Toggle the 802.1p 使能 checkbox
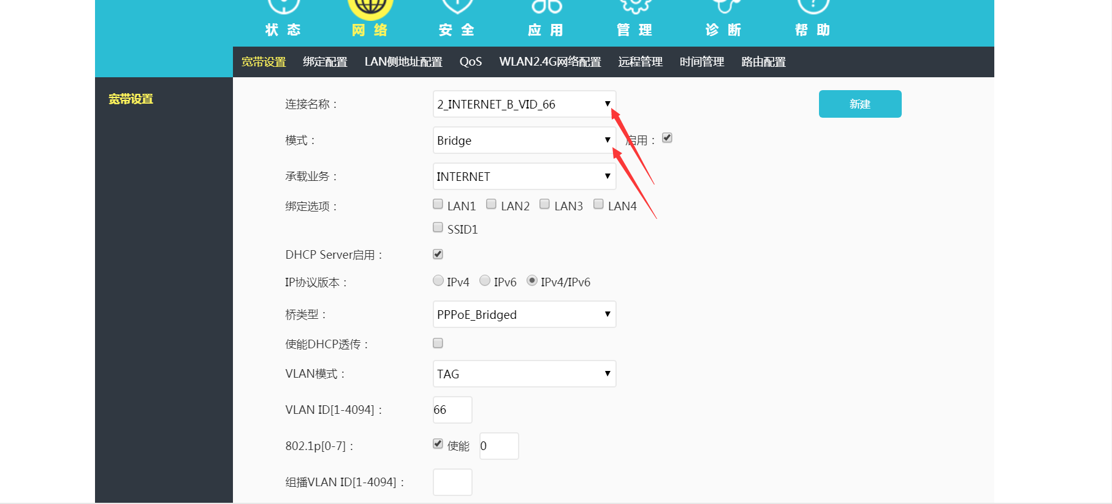Screen dimensions: 1112x504 tap(438, 444)
